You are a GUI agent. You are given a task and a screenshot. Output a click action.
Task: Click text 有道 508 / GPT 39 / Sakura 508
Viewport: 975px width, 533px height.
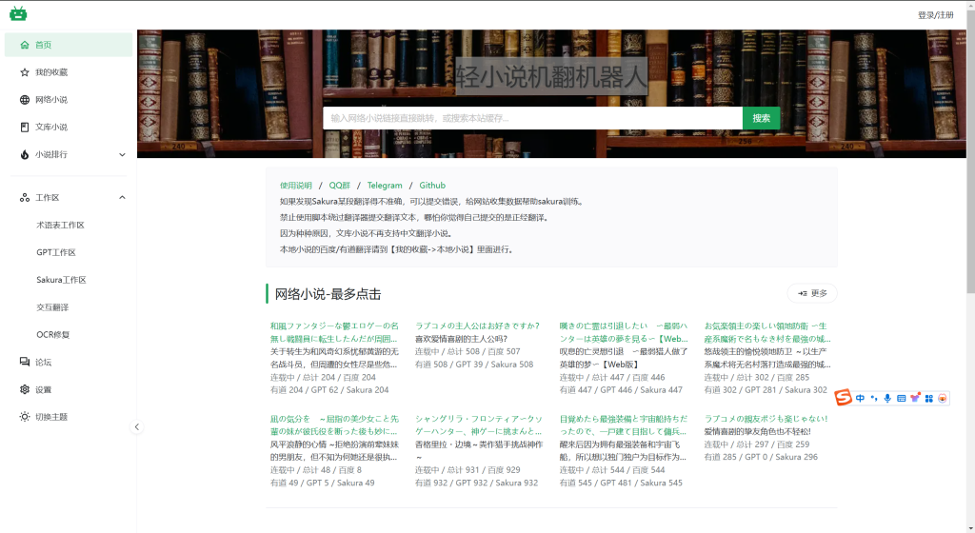click(474, 364)
